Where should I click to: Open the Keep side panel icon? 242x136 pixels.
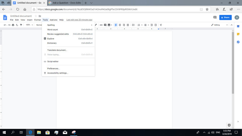click(x=238, y=34)
